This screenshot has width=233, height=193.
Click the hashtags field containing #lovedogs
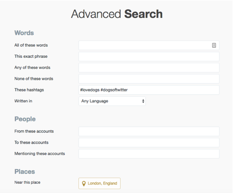tap(149, 90)
